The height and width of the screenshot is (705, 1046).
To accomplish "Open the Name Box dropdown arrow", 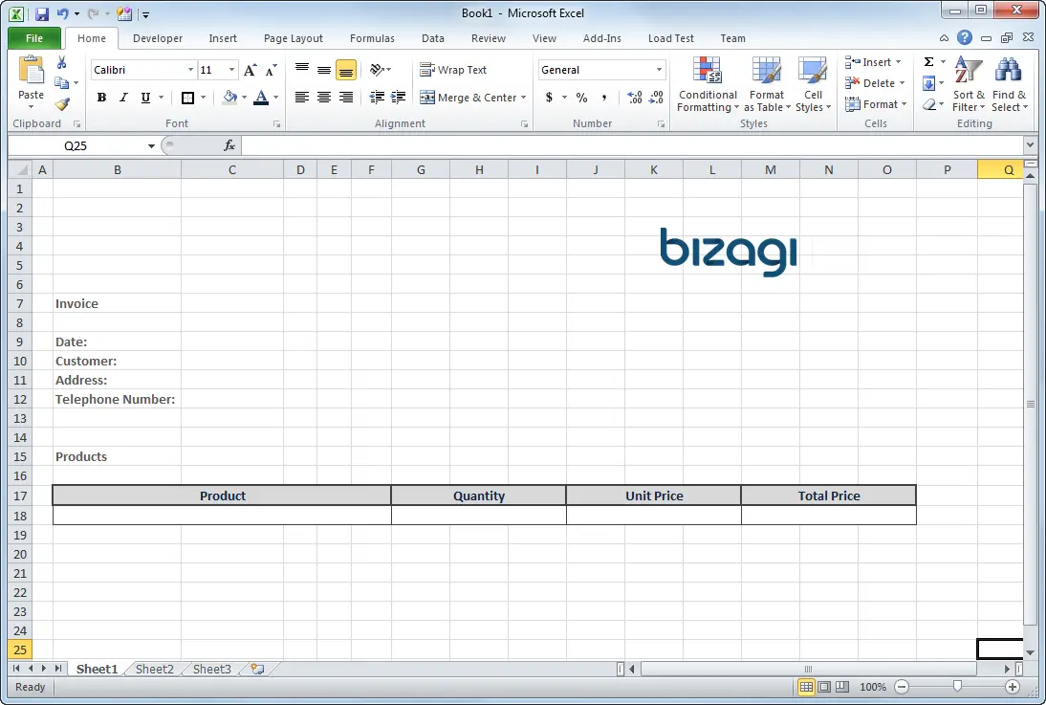I will click(x=151, y=145).
